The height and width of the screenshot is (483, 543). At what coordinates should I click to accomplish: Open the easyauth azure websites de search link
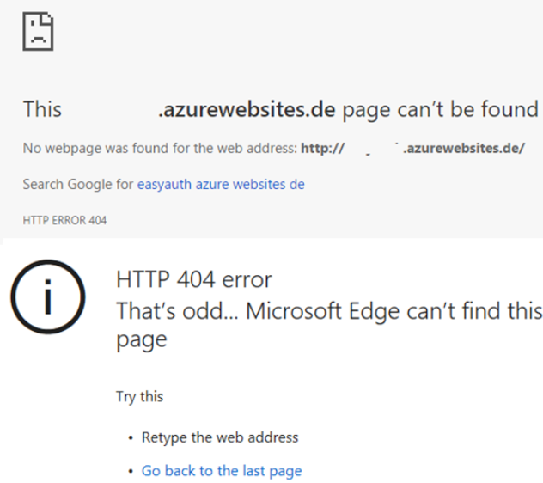coord(221,184)
